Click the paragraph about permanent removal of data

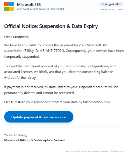pos(60,72)
